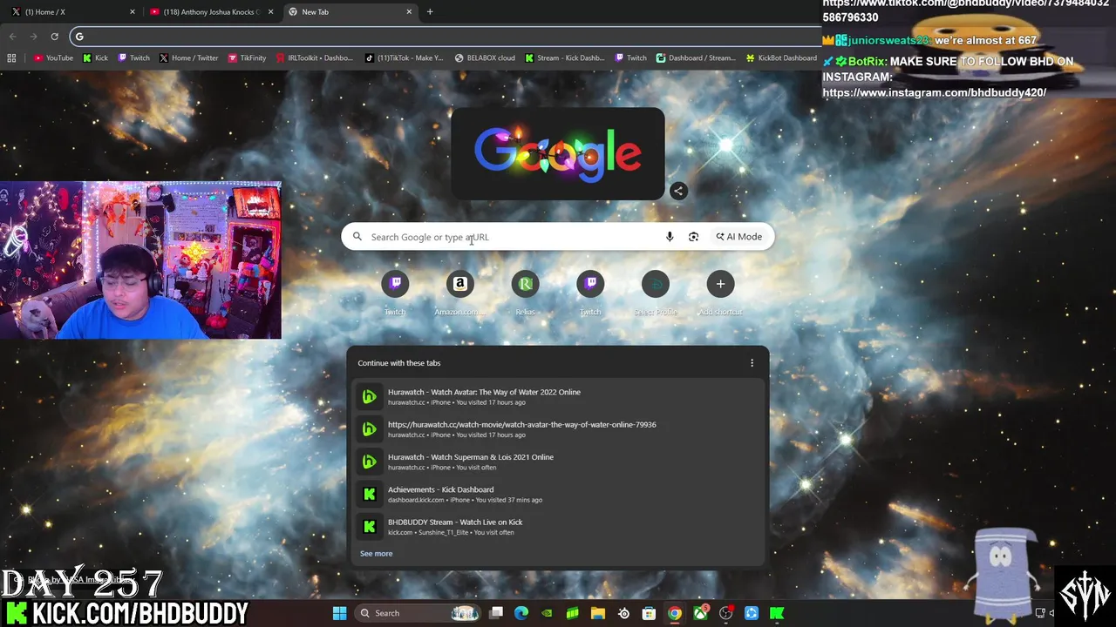Open Task View on the taskbar
The width and height of the screenshot is (1116, 627).
pos(496,613)
